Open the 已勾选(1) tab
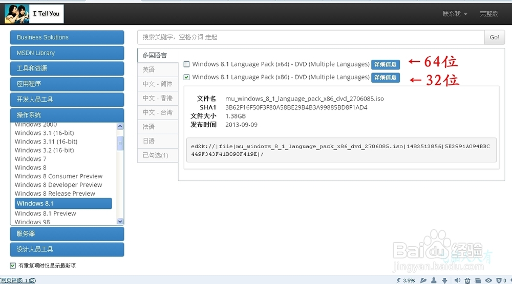Screen dimensions: 512x284 (x=158, y=155)
